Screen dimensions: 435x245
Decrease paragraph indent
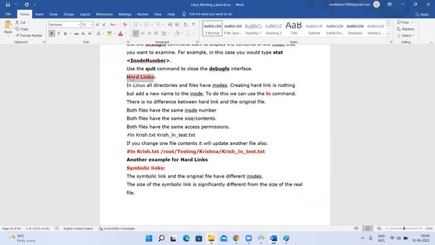coord(171,24)
